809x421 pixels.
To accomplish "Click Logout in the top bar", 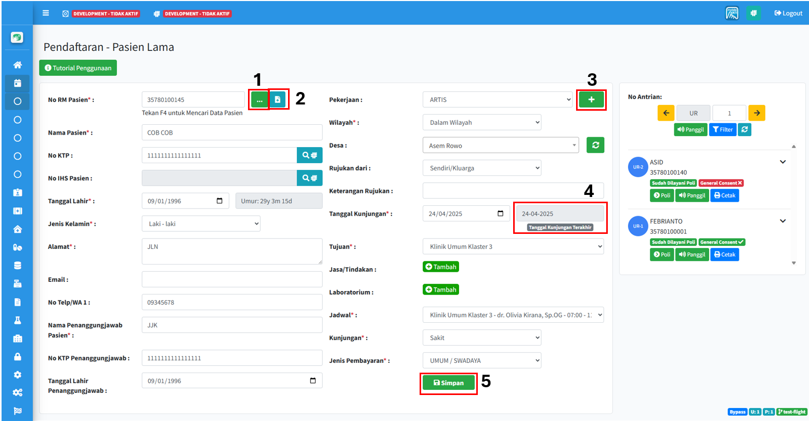I will (788, 13).
